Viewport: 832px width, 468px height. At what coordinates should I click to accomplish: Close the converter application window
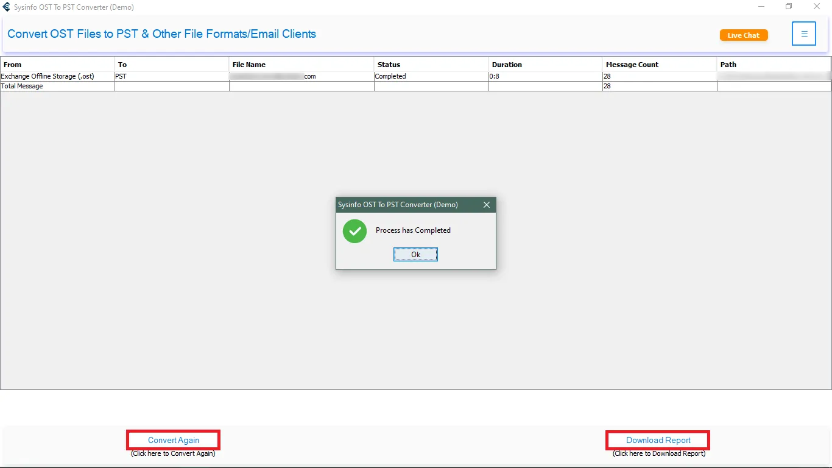tap(817, 7)
